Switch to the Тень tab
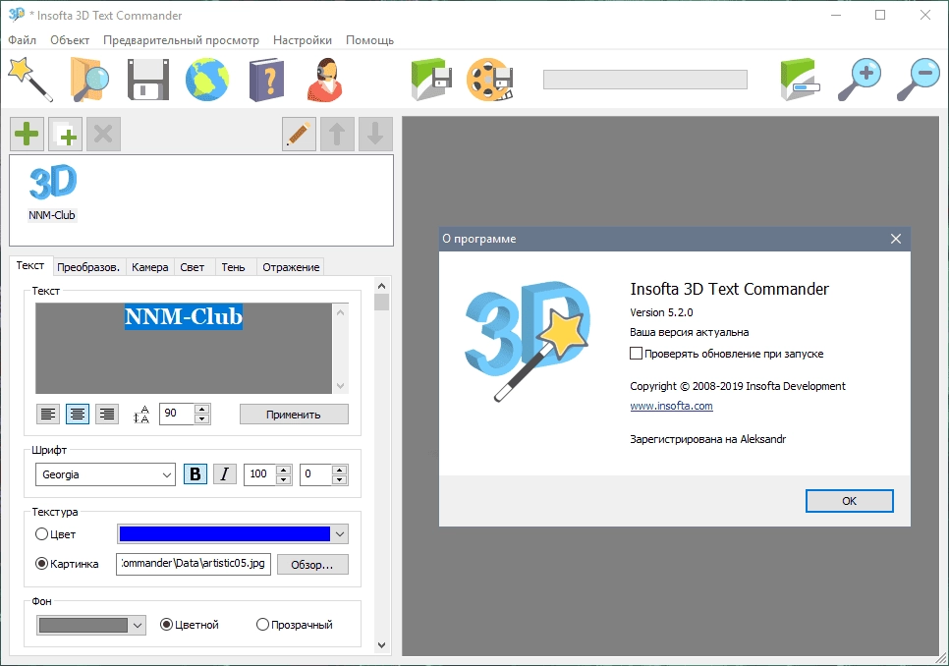The image size is (949, 666). click(233, 267)
